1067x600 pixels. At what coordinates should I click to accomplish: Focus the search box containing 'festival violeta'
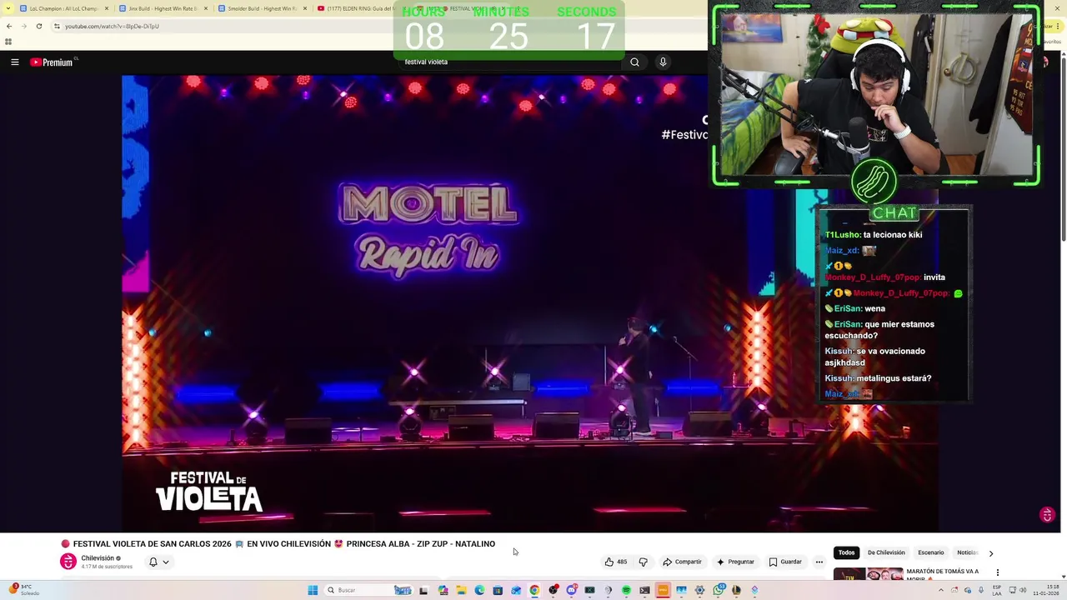508,62
